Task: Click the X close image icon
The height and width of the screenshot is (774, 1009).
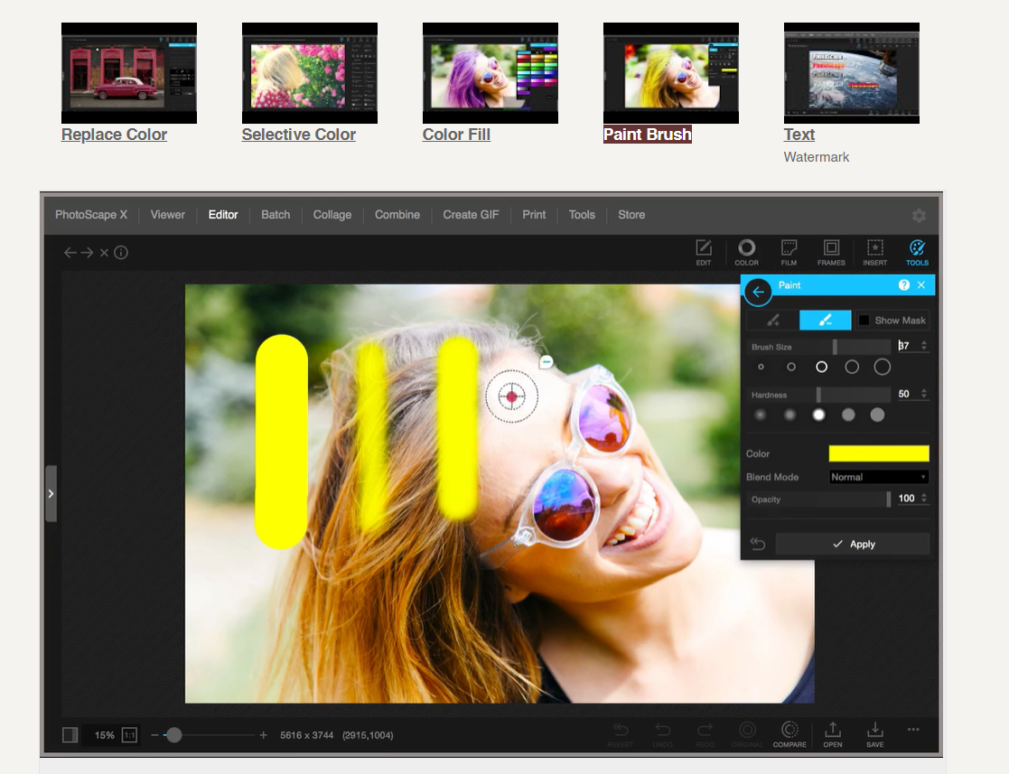Action: click(104, 253)
